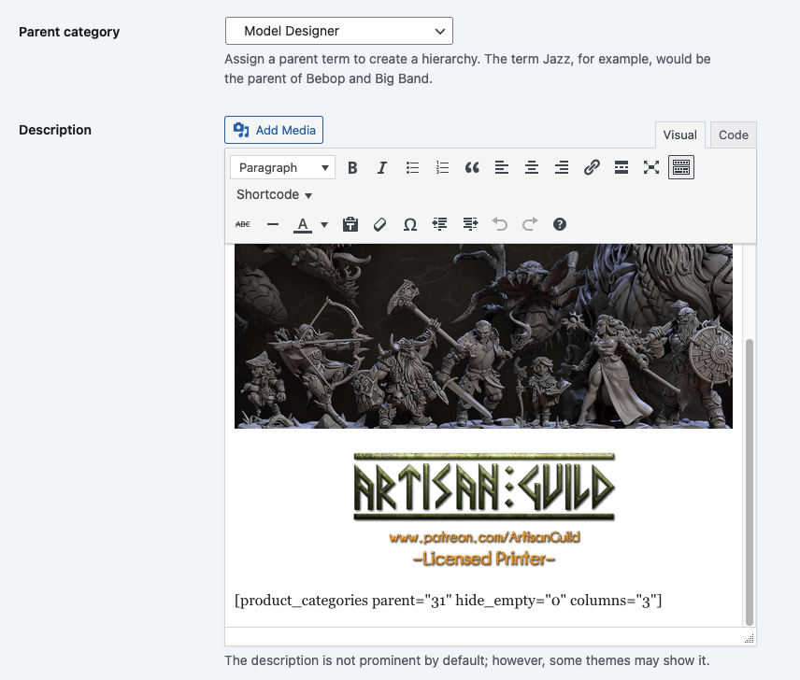
Task: Open the Shortcode dropdown menu
Action: pyautogui.click(x=274, y=194)
